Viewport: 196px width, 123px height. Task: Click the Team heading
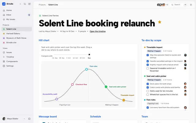click(x=145, y=117)
